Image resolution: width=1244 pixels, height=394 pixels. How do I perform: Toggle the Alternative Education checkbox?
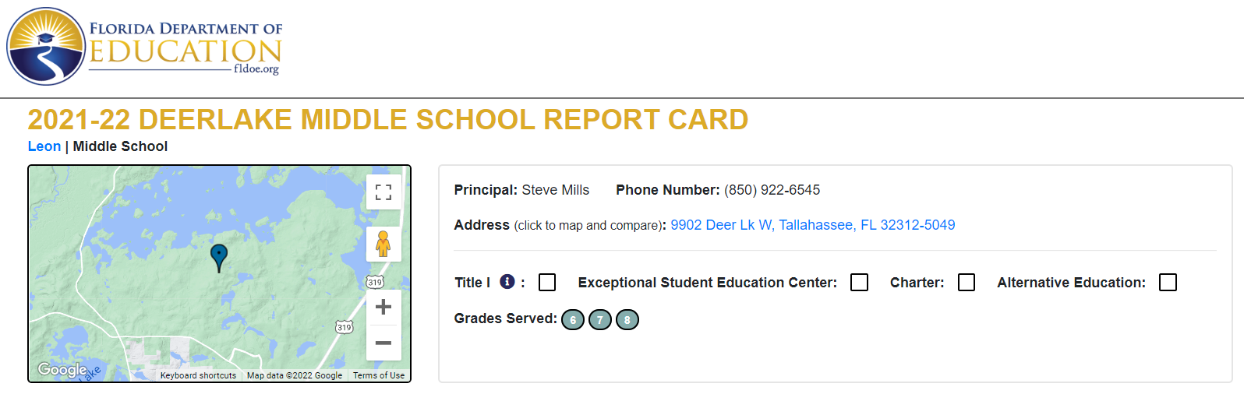point(1168,283)
